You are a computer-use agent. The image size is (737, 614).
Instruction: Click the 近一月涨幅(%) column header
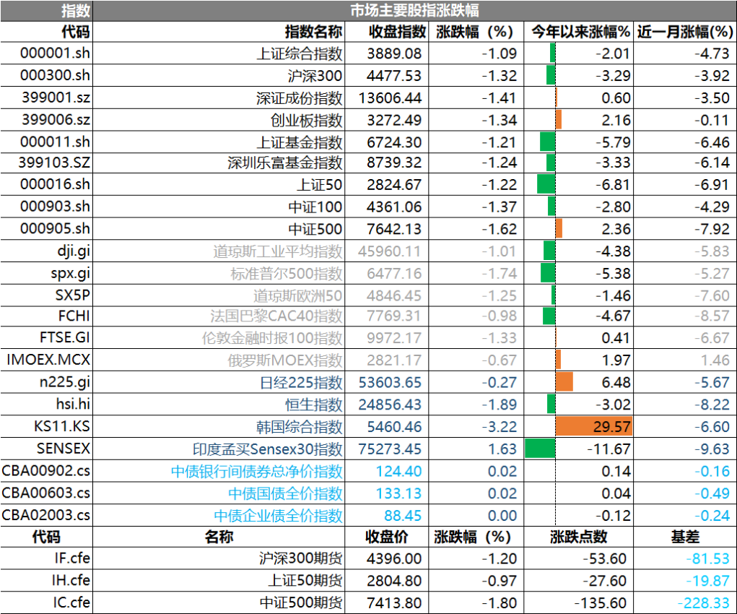coord(684,32)
